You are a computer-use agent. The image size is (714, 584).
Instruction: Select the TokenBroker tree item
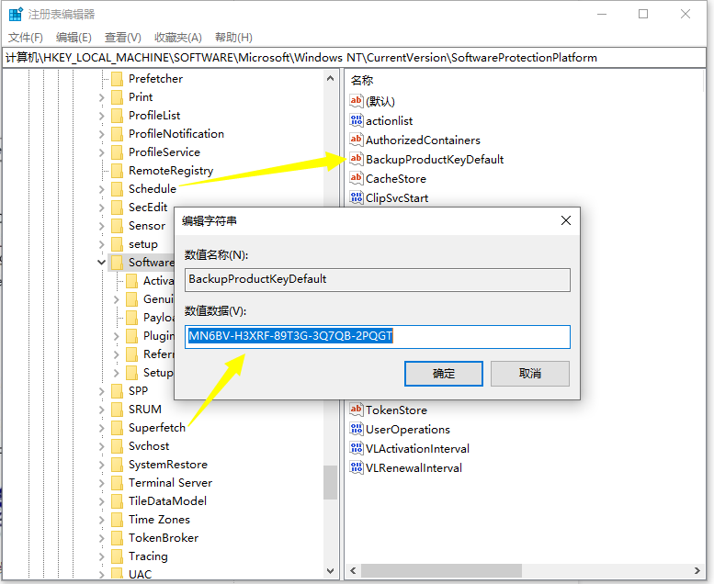[163, 538]
